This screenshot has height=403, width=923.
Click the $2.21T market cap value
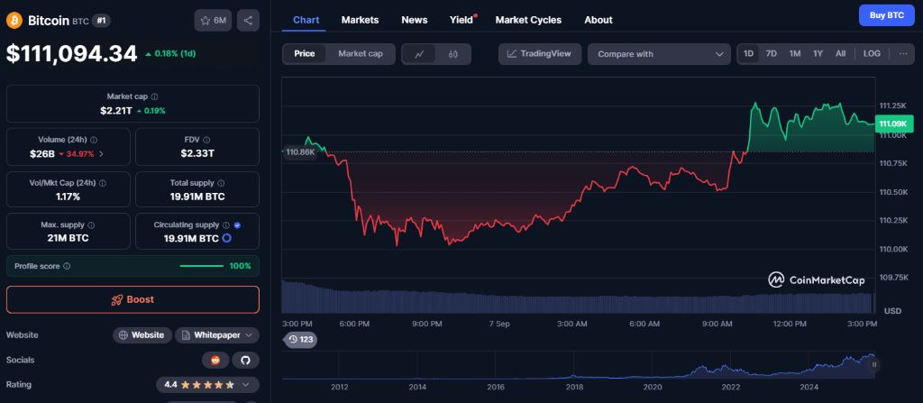click(116, 110)
